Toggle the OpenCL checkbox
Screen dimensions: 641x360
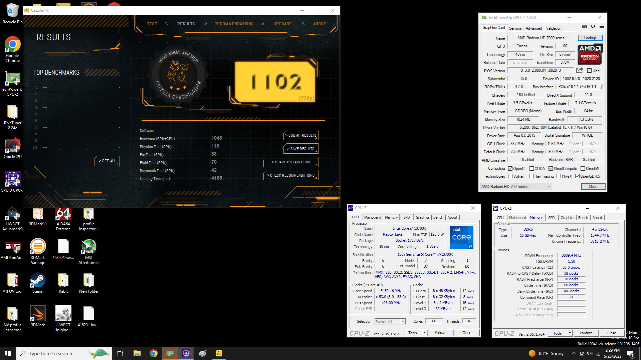510,169
